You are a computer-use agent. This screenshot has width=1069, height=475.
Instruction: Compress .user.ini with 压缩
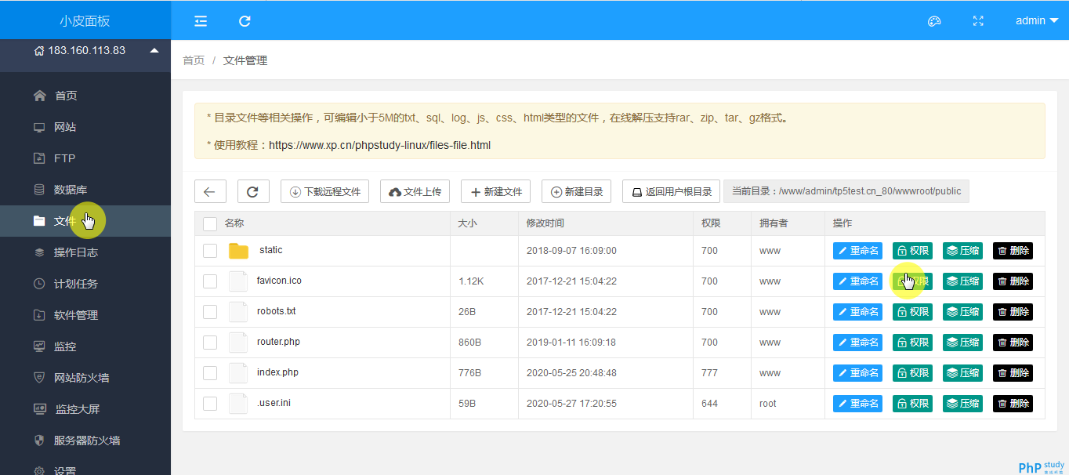[962, 404]
